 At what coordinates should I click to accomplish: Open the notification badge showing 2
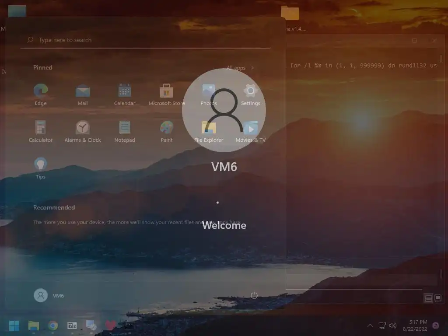coord(436,325)
